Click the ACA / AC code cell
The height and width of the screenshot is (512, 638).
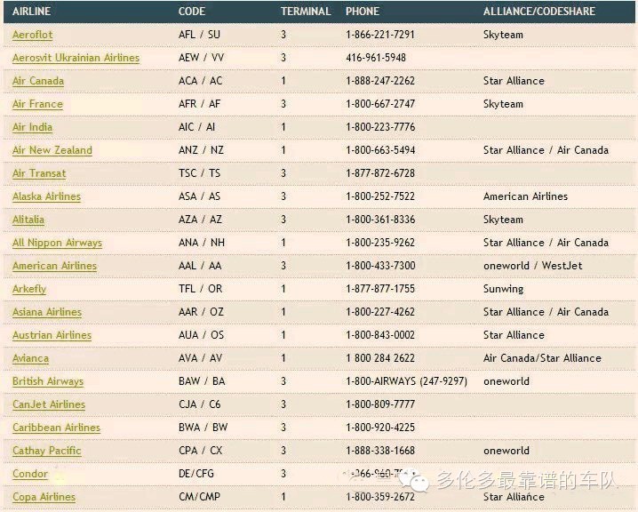pyautogui.click(x=200, y=81)
